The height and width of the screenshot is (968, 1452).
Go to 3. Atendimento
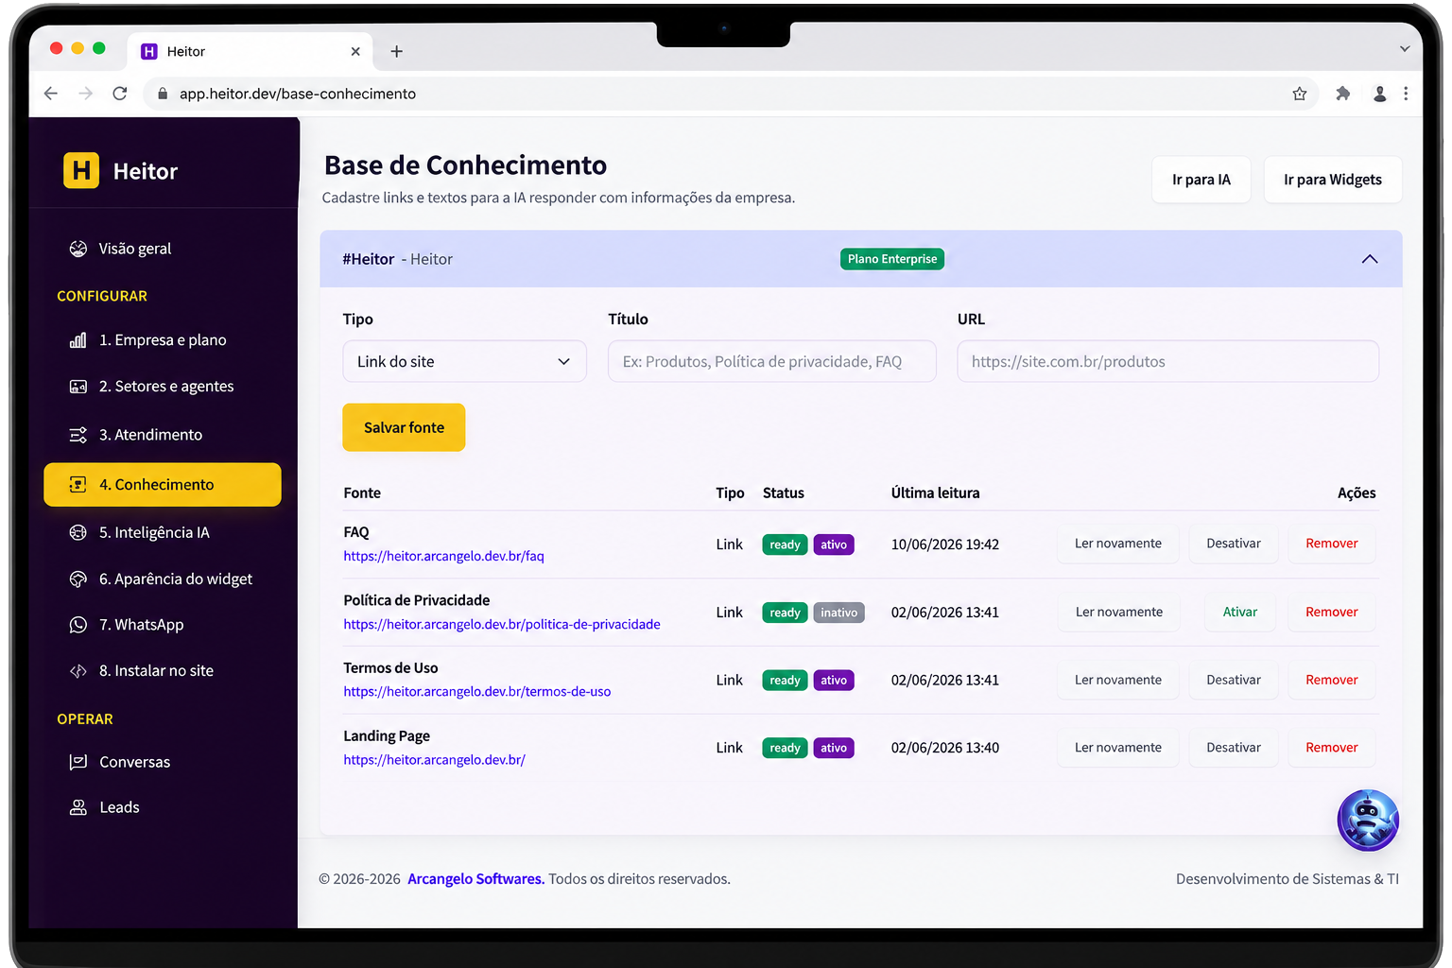click(150, 435)
